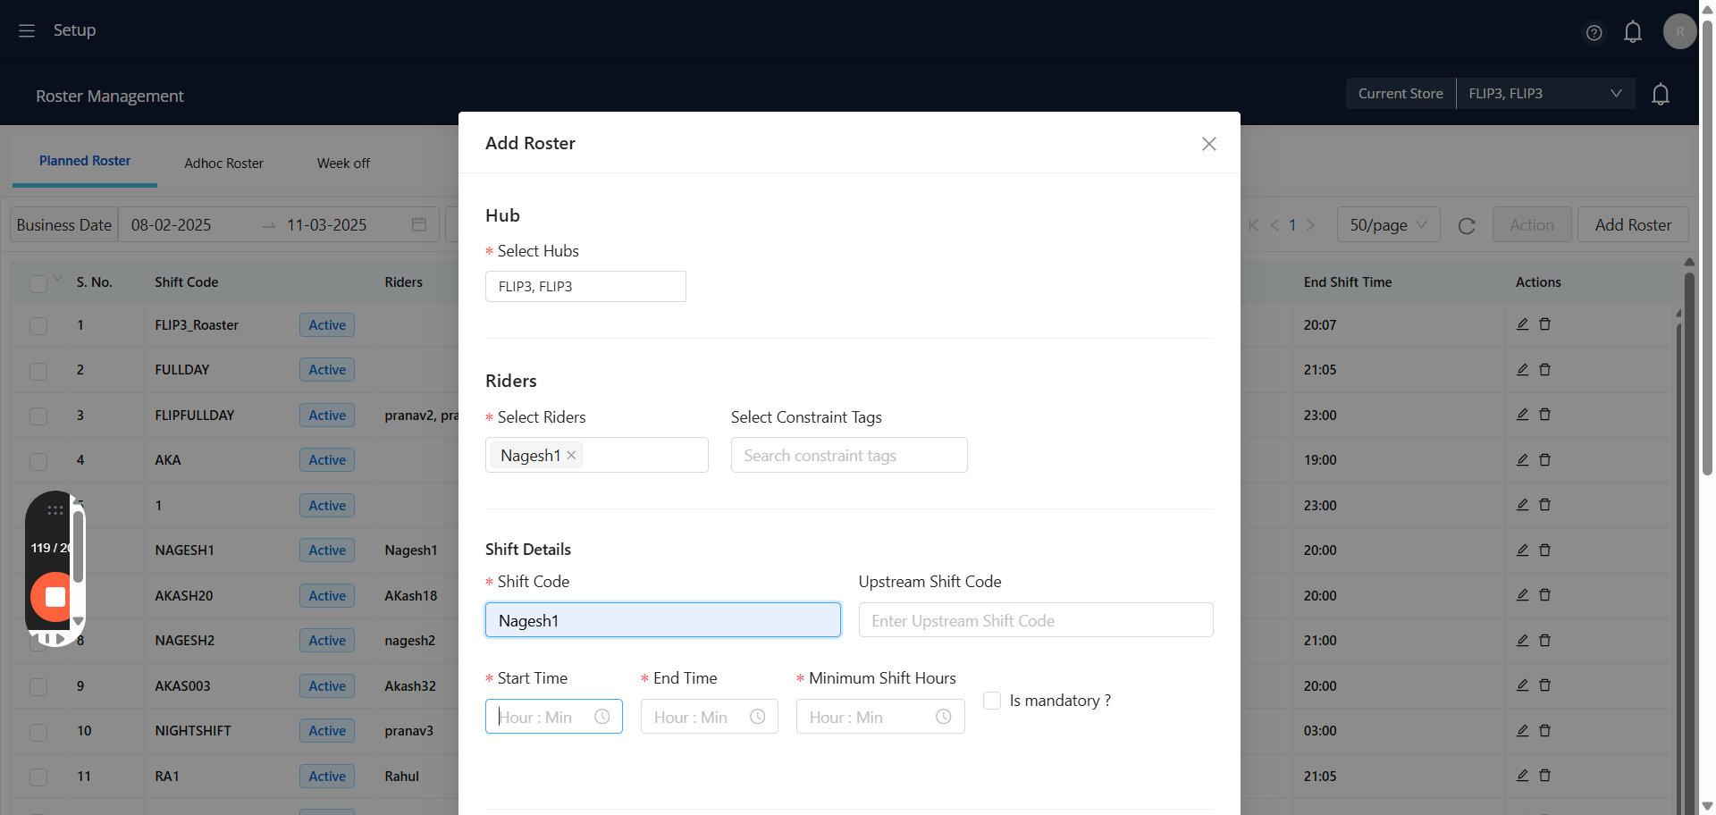Open the End Time clock picker
The height and width of the screenshot is (815, 1716).
coord(758,717)
